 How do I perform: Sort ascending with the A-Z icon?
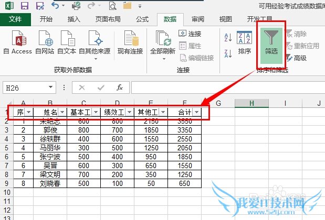coord(228,37)
